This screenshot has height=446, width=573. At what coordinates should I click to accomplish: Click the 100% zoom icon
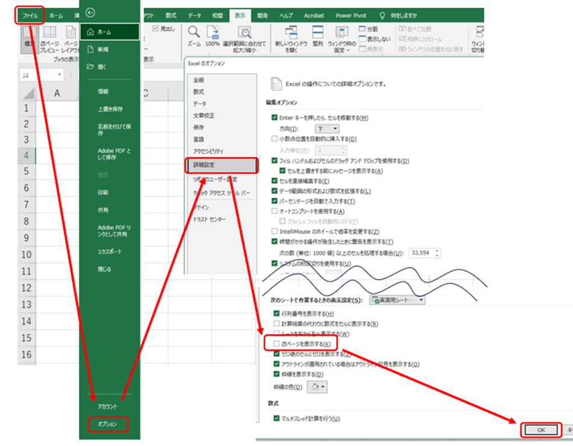click(212, 33)
